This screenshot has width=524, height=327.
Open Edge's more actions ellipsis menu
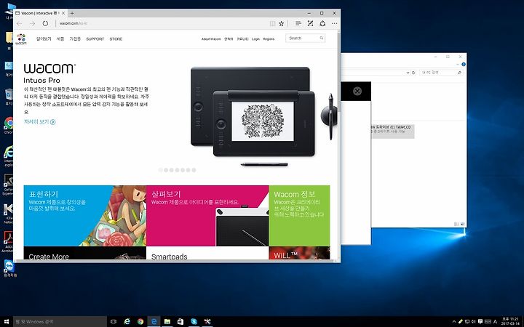pos(334,23)
